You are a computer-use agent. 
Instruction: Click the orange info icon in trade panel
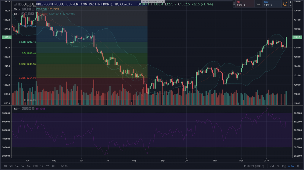coord(285,4)
